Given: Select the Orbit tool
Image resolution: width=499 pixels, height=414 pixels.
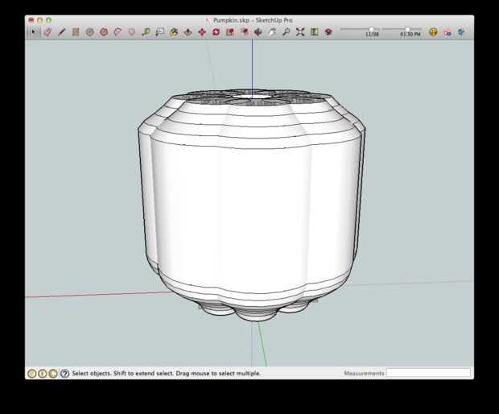Looking at the screenshot, I should click(258, 32).
